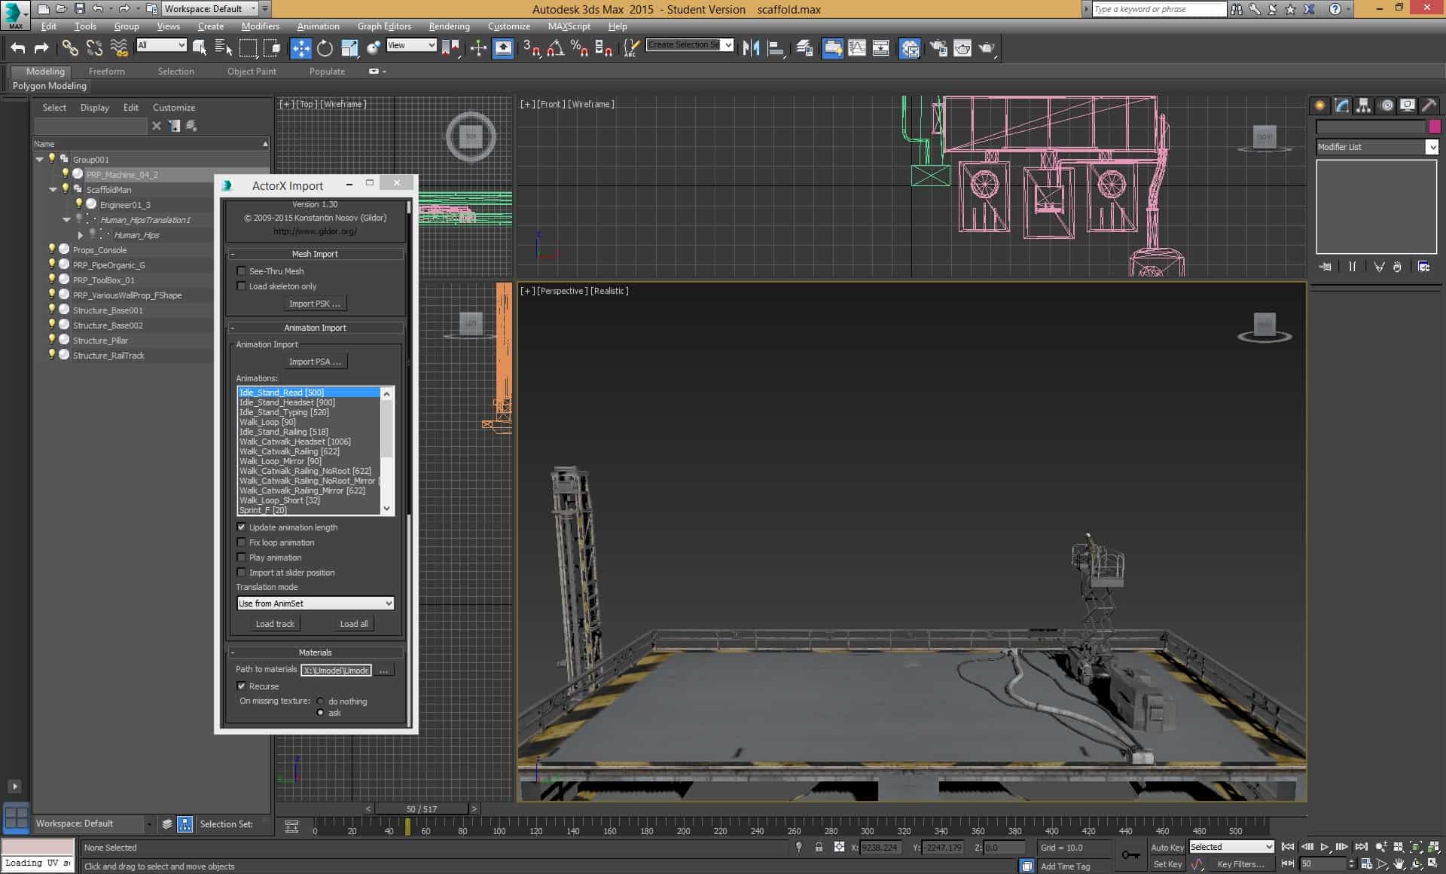Enable See-Thru Mesh checkbox
This screenshot has width=1446, height=874.
[241, 271]
